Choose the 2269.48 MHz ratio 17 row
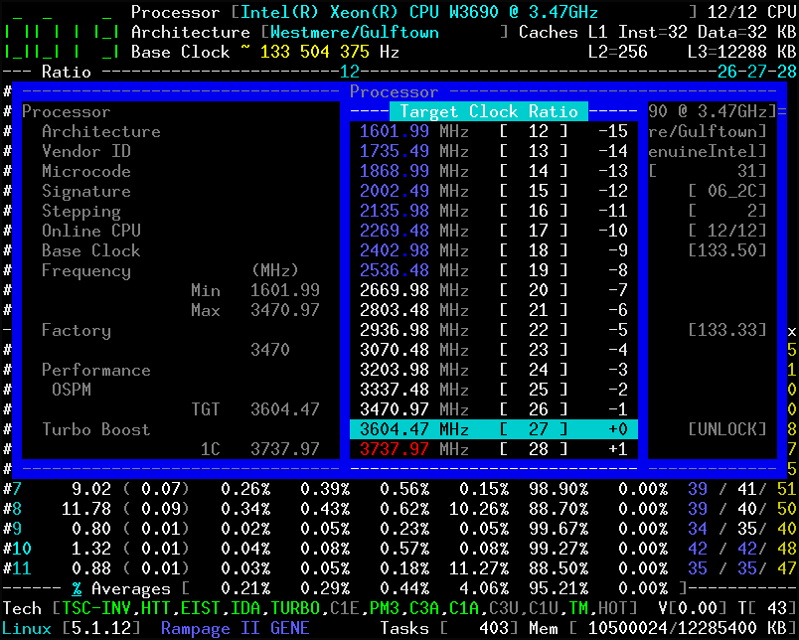Viewport: 799px width, 640px height. tap(493, 231)
